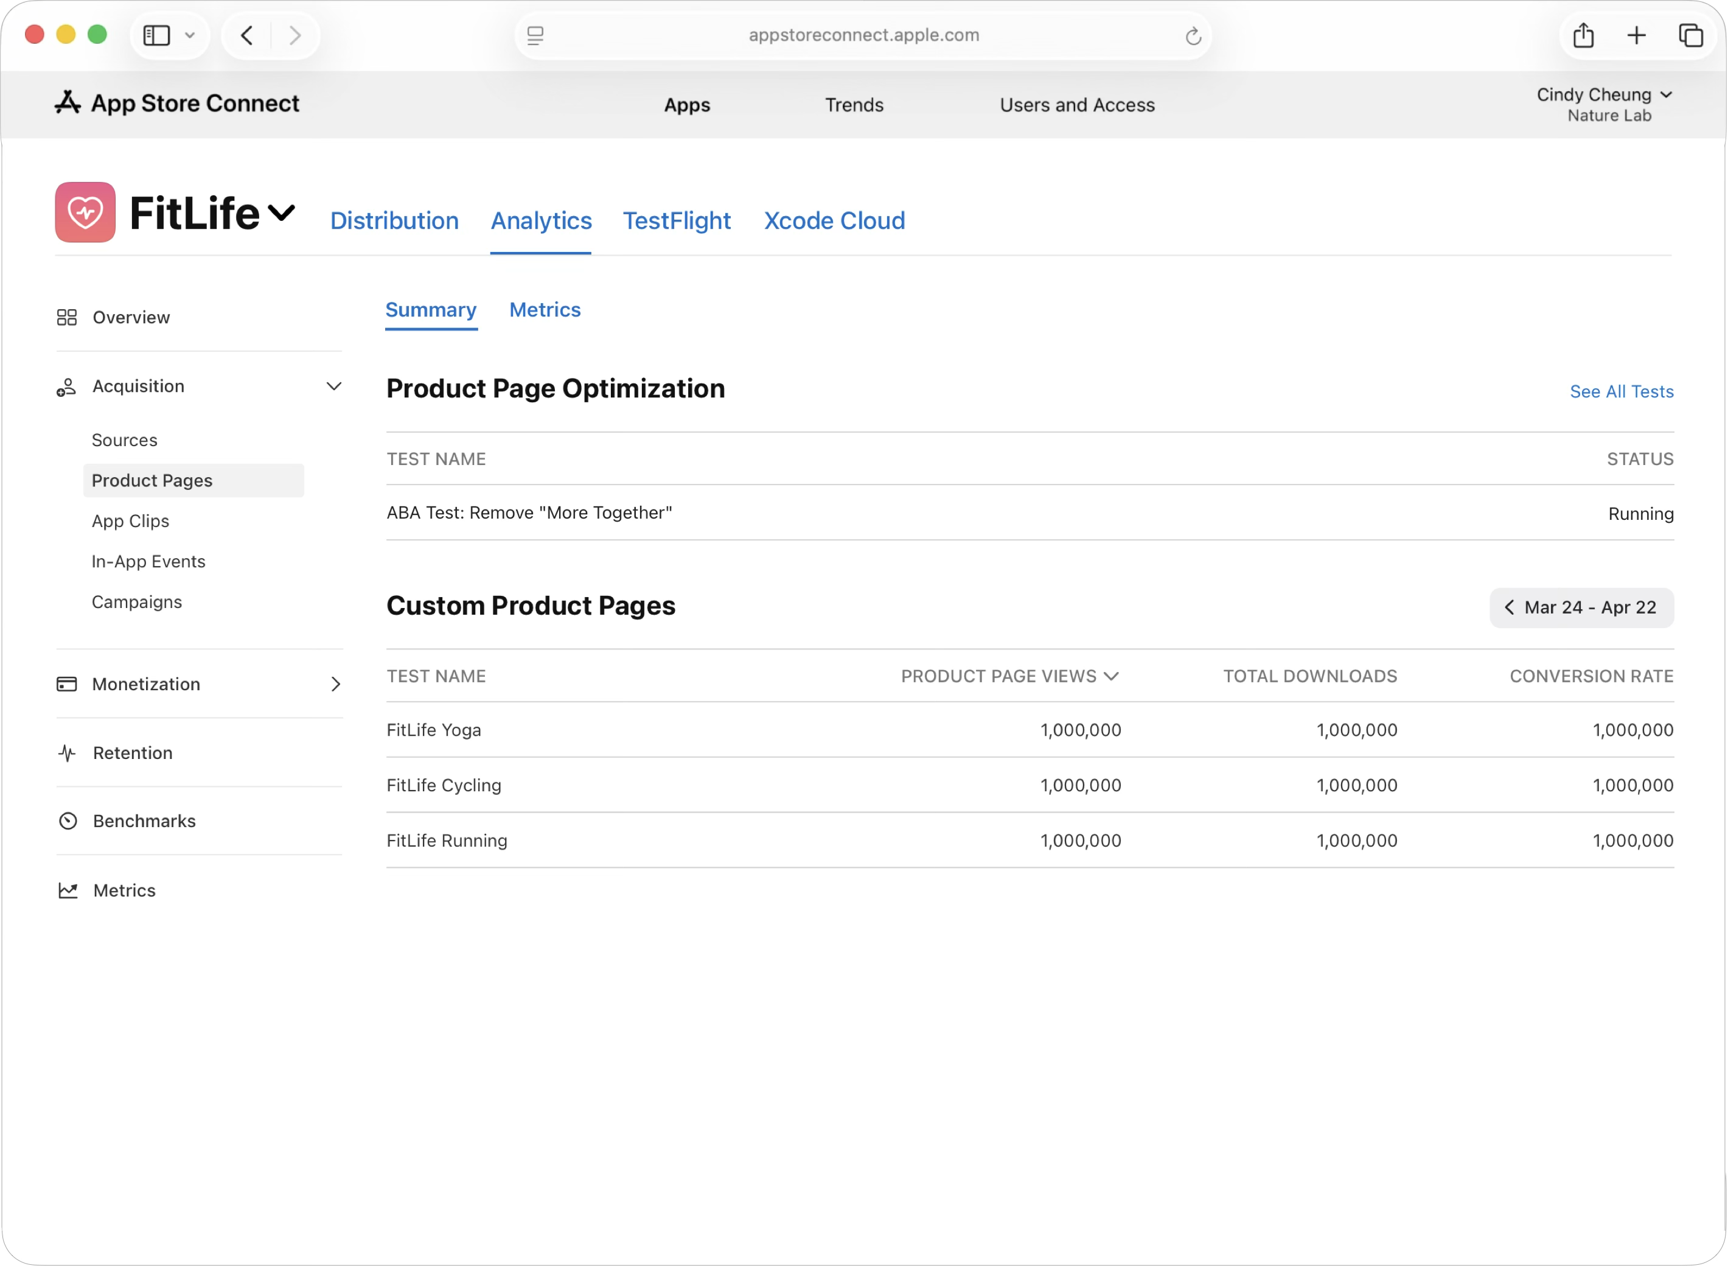Screen dimensions: 1728x1266
Task: Open the See All Tests link
Action: [1621, 391]
